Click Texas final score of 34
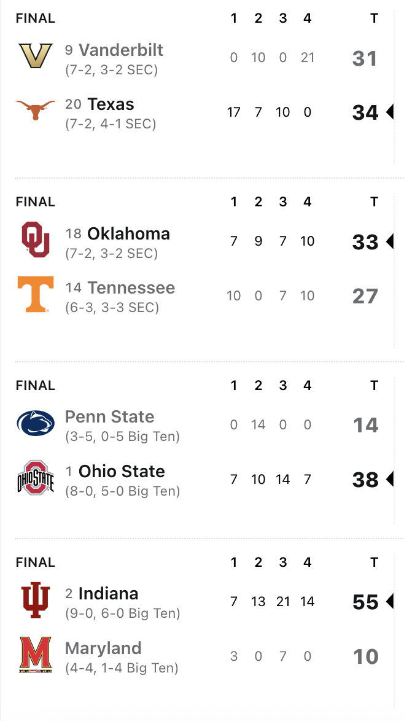This screenshot has width=404, height=721. click(365, 112)
